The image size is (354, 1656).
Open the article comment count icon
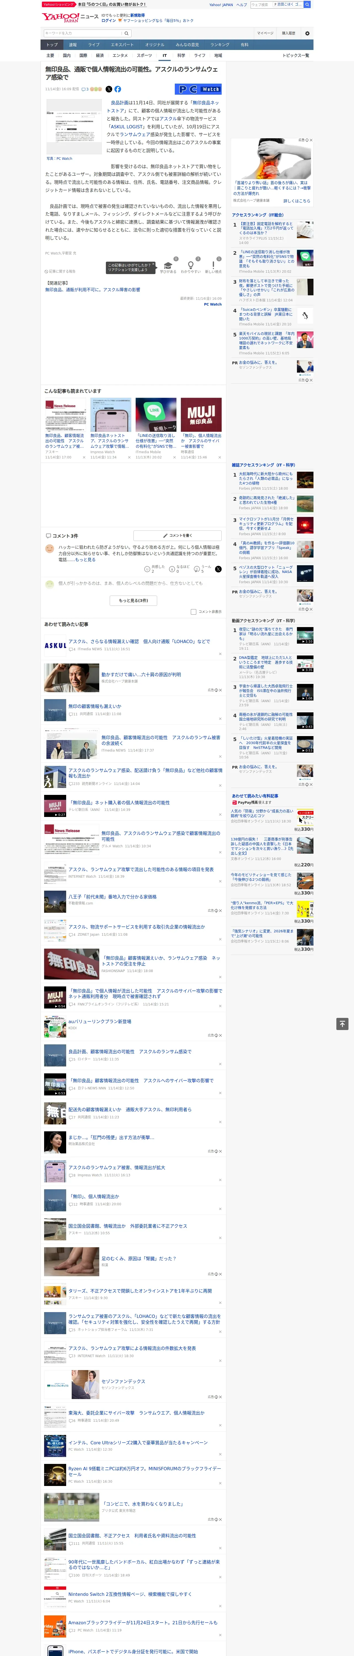(85, 89)
